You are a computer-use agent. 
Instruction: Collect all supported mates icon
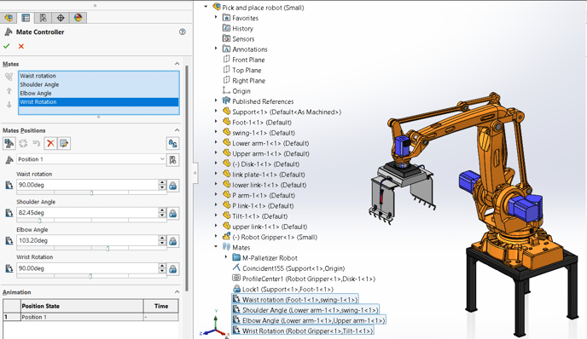pos(9,77)
